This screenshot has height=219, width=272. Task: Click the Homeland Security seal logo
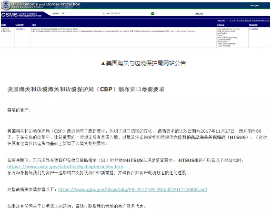pyautogui.click(x=6, y=5)
